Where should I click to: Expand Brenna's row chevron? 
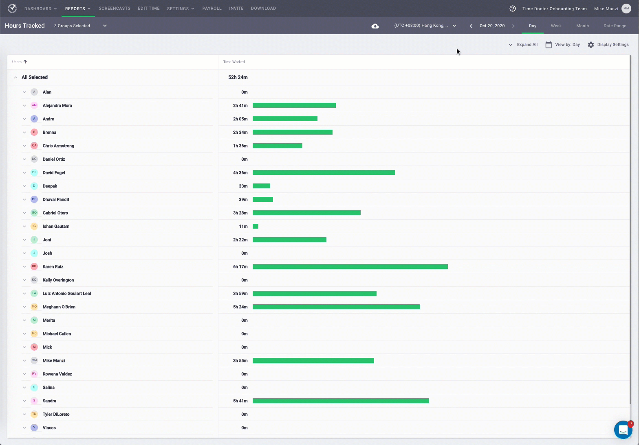[24, 133]
